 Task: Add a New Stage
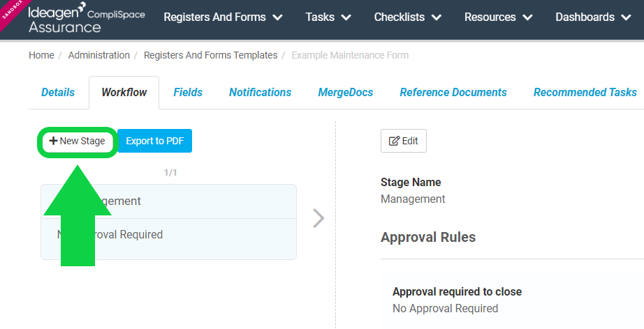[x=78, y=141]
